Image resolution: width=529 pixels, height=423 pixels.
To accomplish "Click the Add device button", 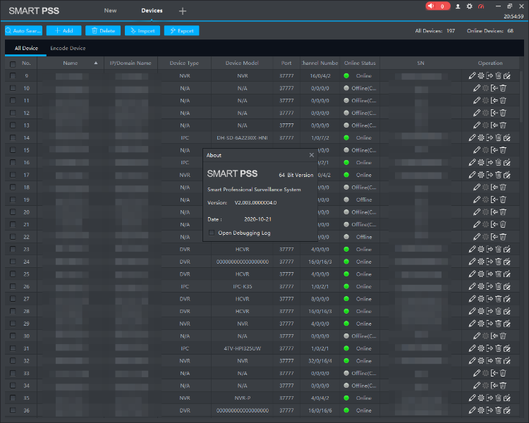I will pyautogui.click(x=63, y=31).
